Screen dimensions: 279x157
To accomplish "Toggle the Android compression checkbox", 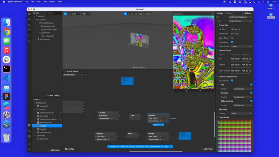I will point(251,93).
